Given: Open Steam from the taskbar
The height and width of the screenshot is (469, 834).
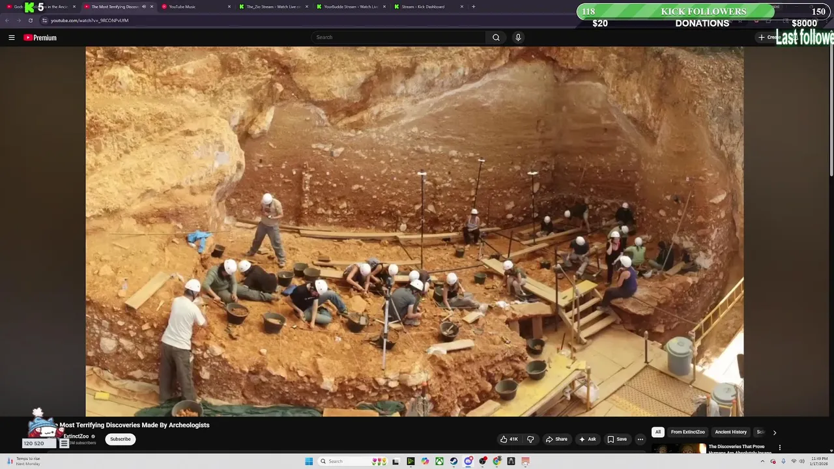Looking at the screenshot, I should 454,461.
